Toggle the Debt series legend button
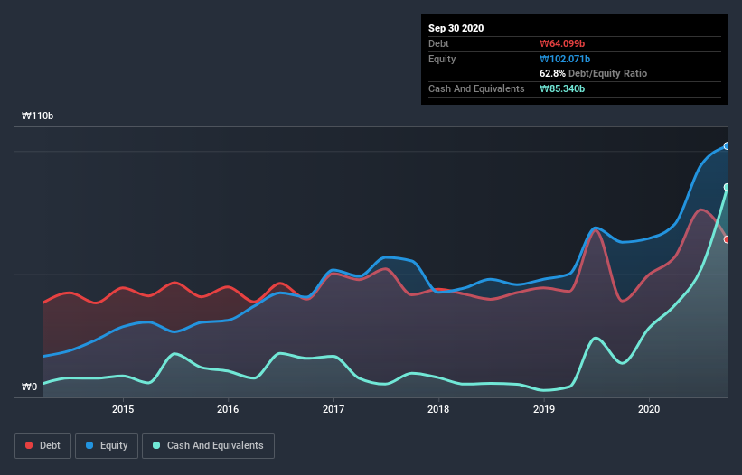 43,446
